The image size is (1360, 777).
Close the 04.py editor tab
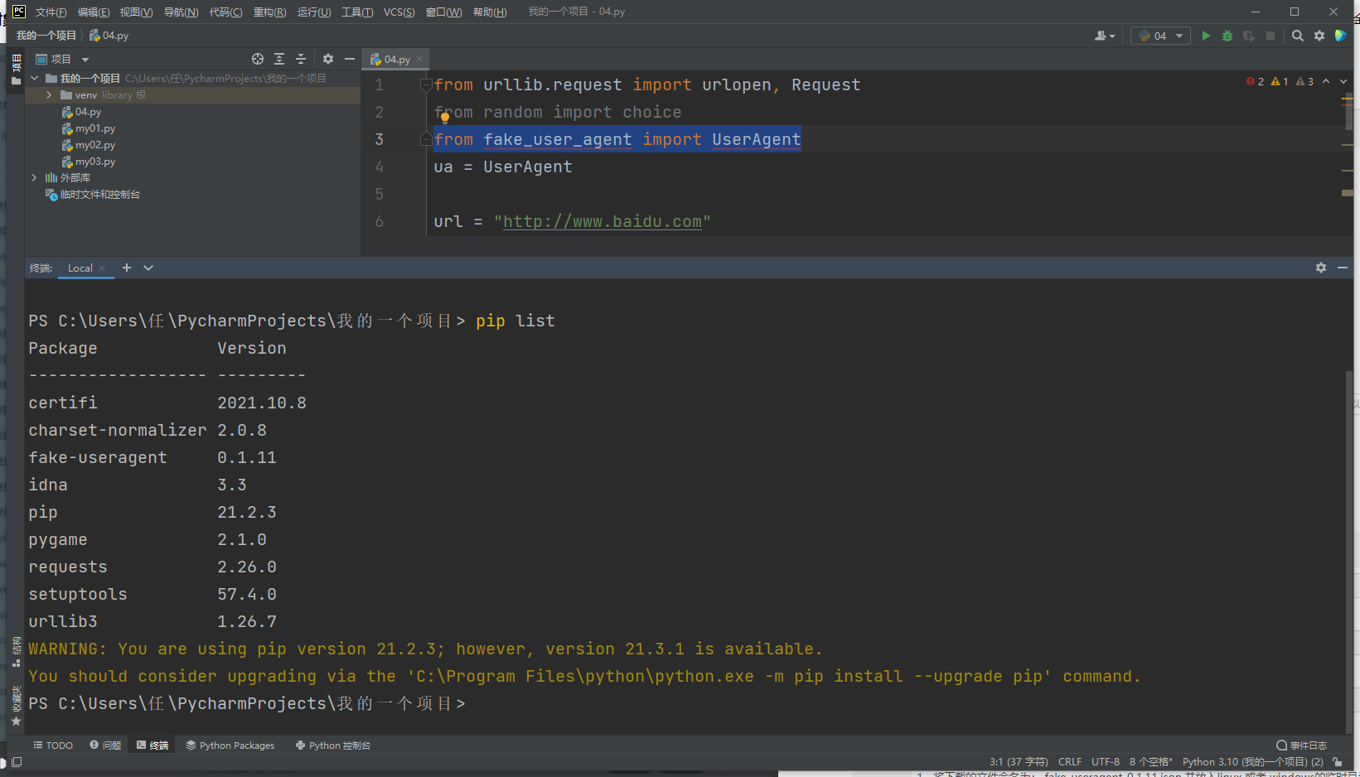pos(419,59)
